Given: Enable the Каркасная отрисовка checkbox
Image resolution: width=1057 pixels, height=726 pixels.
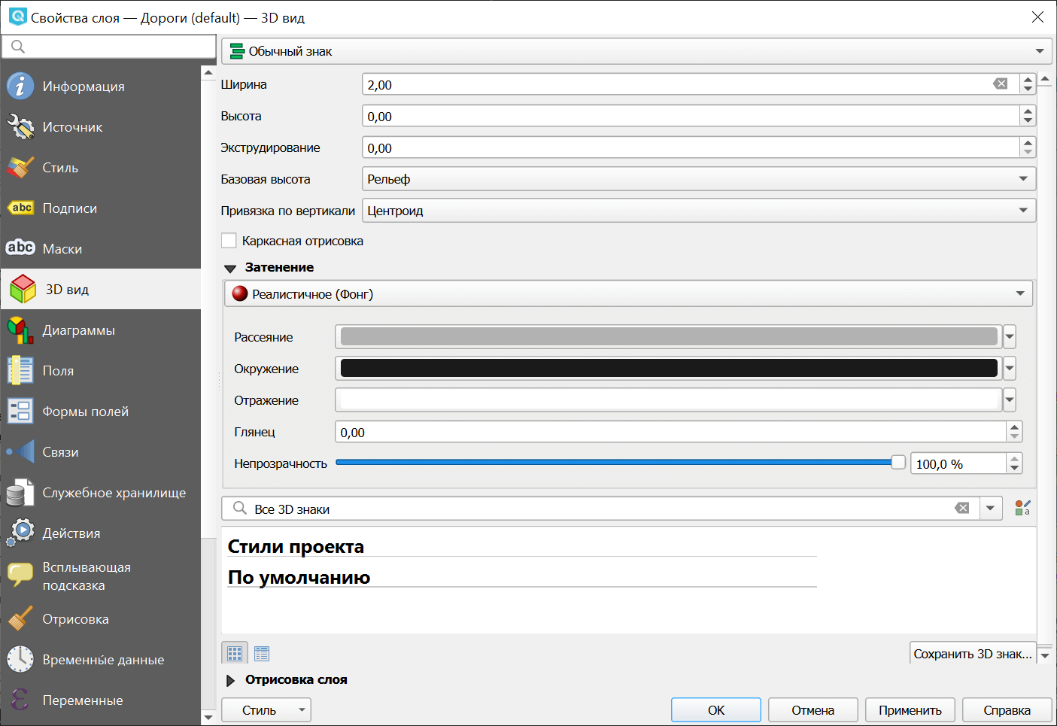Looking at the screenshot, I should click(x=229, y=241).
